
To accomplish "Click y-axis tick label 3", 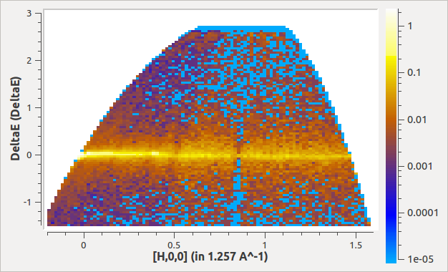I will coord(29,14).
